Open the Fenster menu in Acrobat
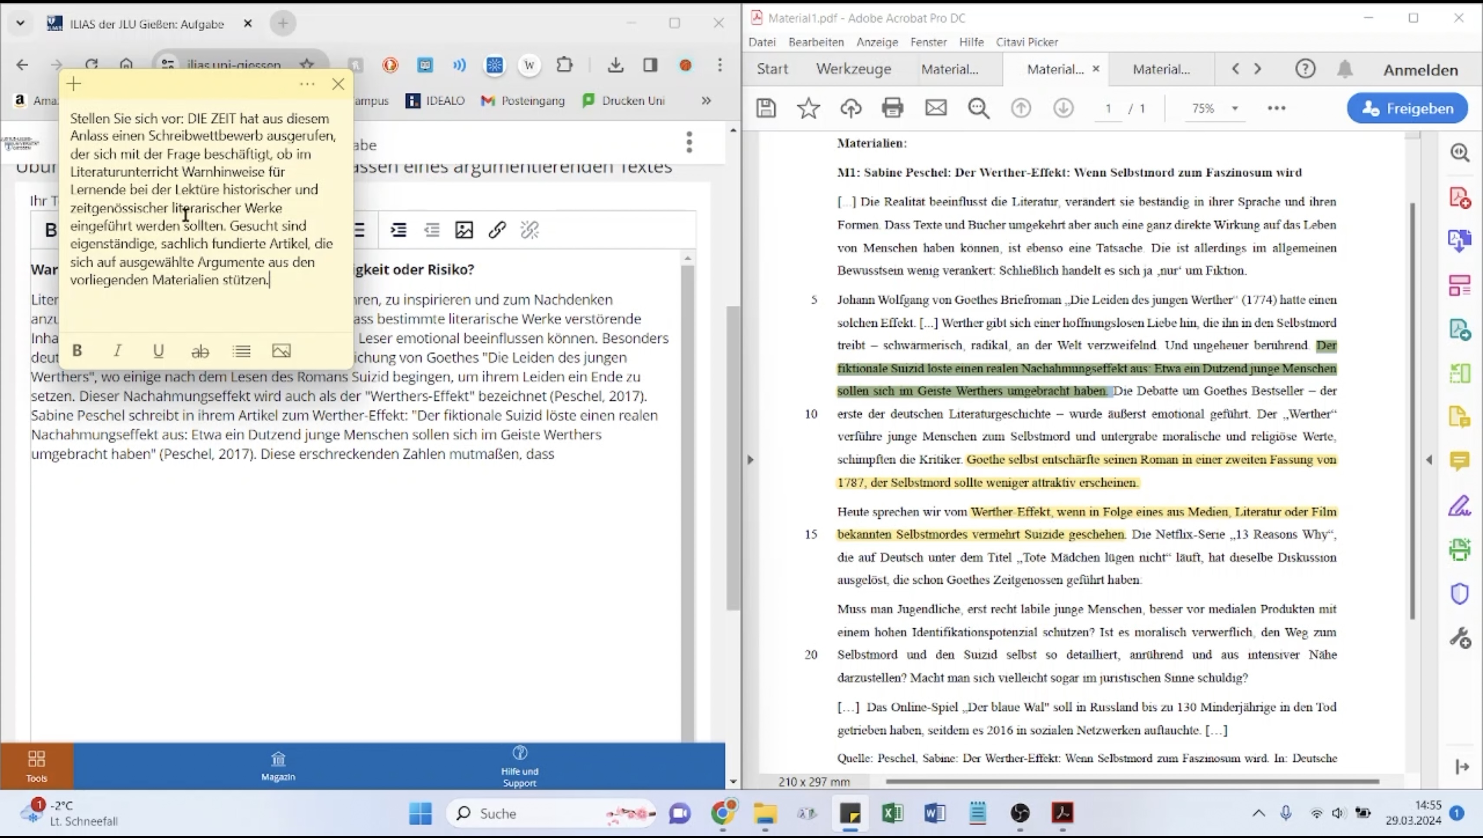Viewport: 1483px width, 838px height. 928,42
